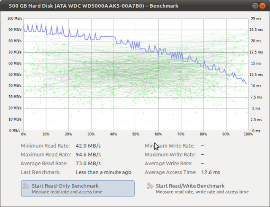270x207 pixels.
Task: Click the '80%' x-axis label
Action: pos(203,134)
